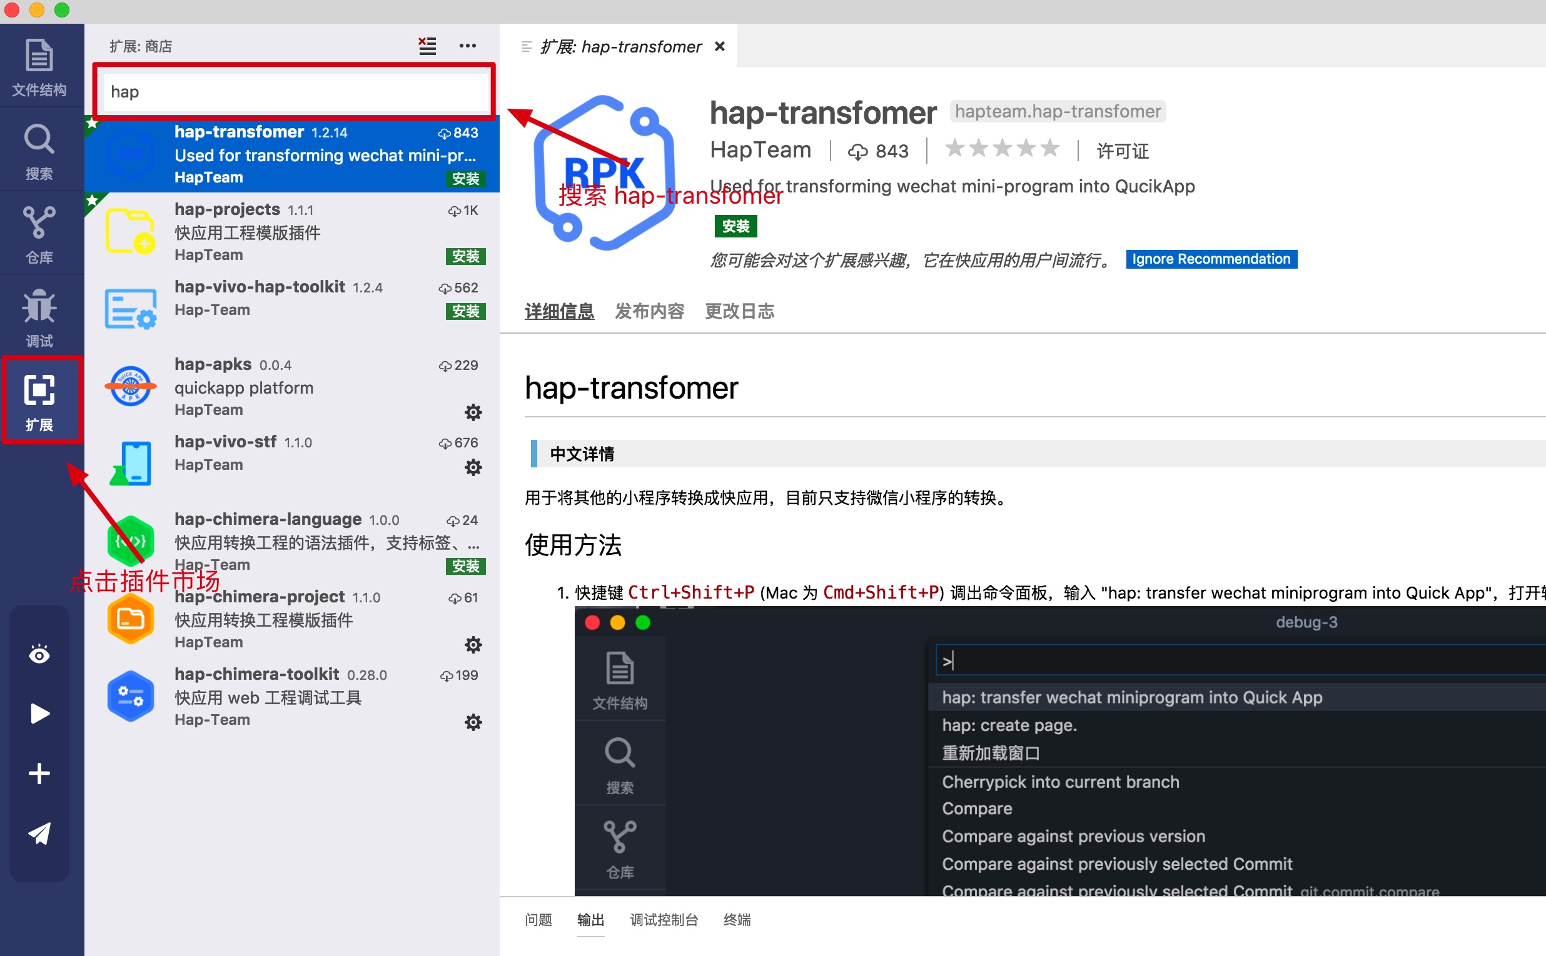The width and height of the screenshot is (1546, 956).
Task: Click the star rating in extension details
Action: point(1002,149)
